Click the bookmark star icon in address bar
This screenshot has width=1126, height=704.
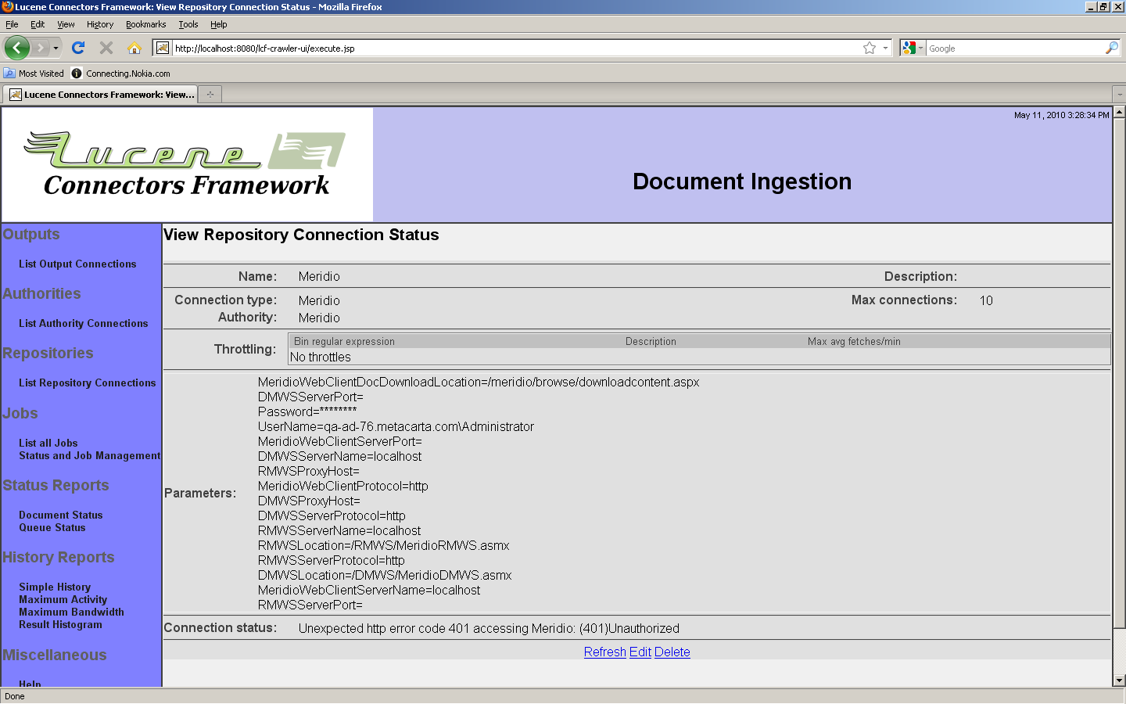869,48
